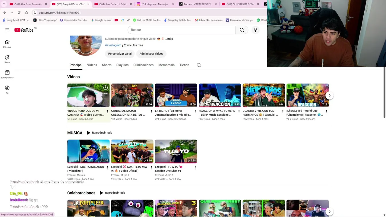This screenshot has height=217, width=386.
Task: Click the Buscar search field
Action: click(182, 30)
